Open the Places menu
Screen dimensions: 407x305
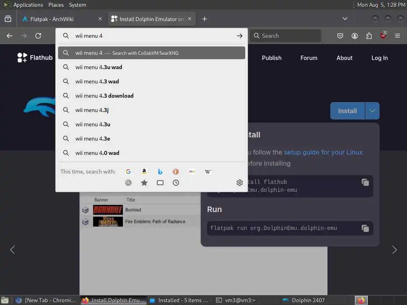[56, 5]
